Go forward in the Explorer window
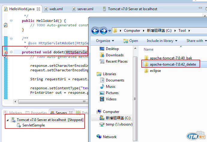 [x=103, y=31]
